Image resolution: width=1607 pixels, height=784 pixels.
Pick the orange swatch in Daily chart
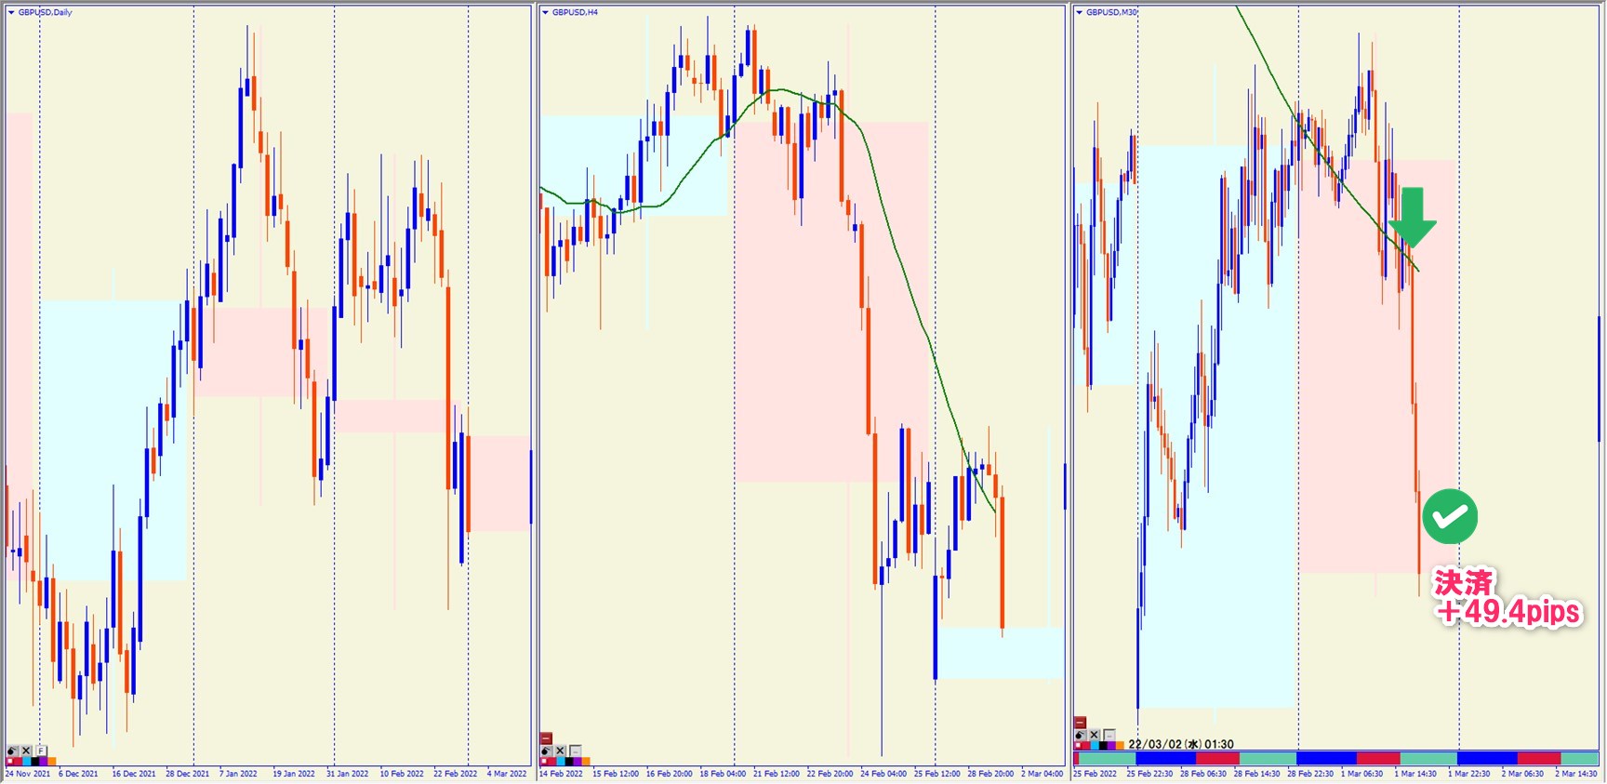(52, 762)
